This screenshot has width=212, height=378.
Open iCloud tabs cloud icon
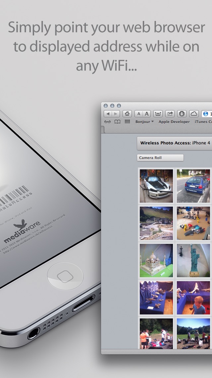tap(194, 114)
